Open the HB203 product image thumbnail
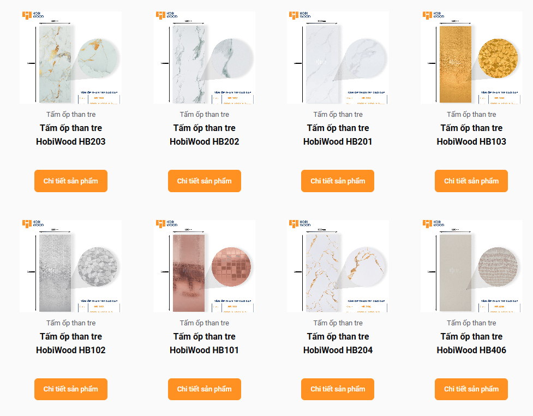Viewport: 533px width, 416px height. point(70,58)
